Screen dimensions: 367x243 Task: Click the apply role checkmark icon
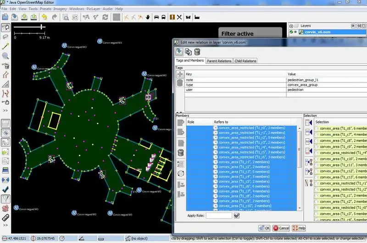237,215
